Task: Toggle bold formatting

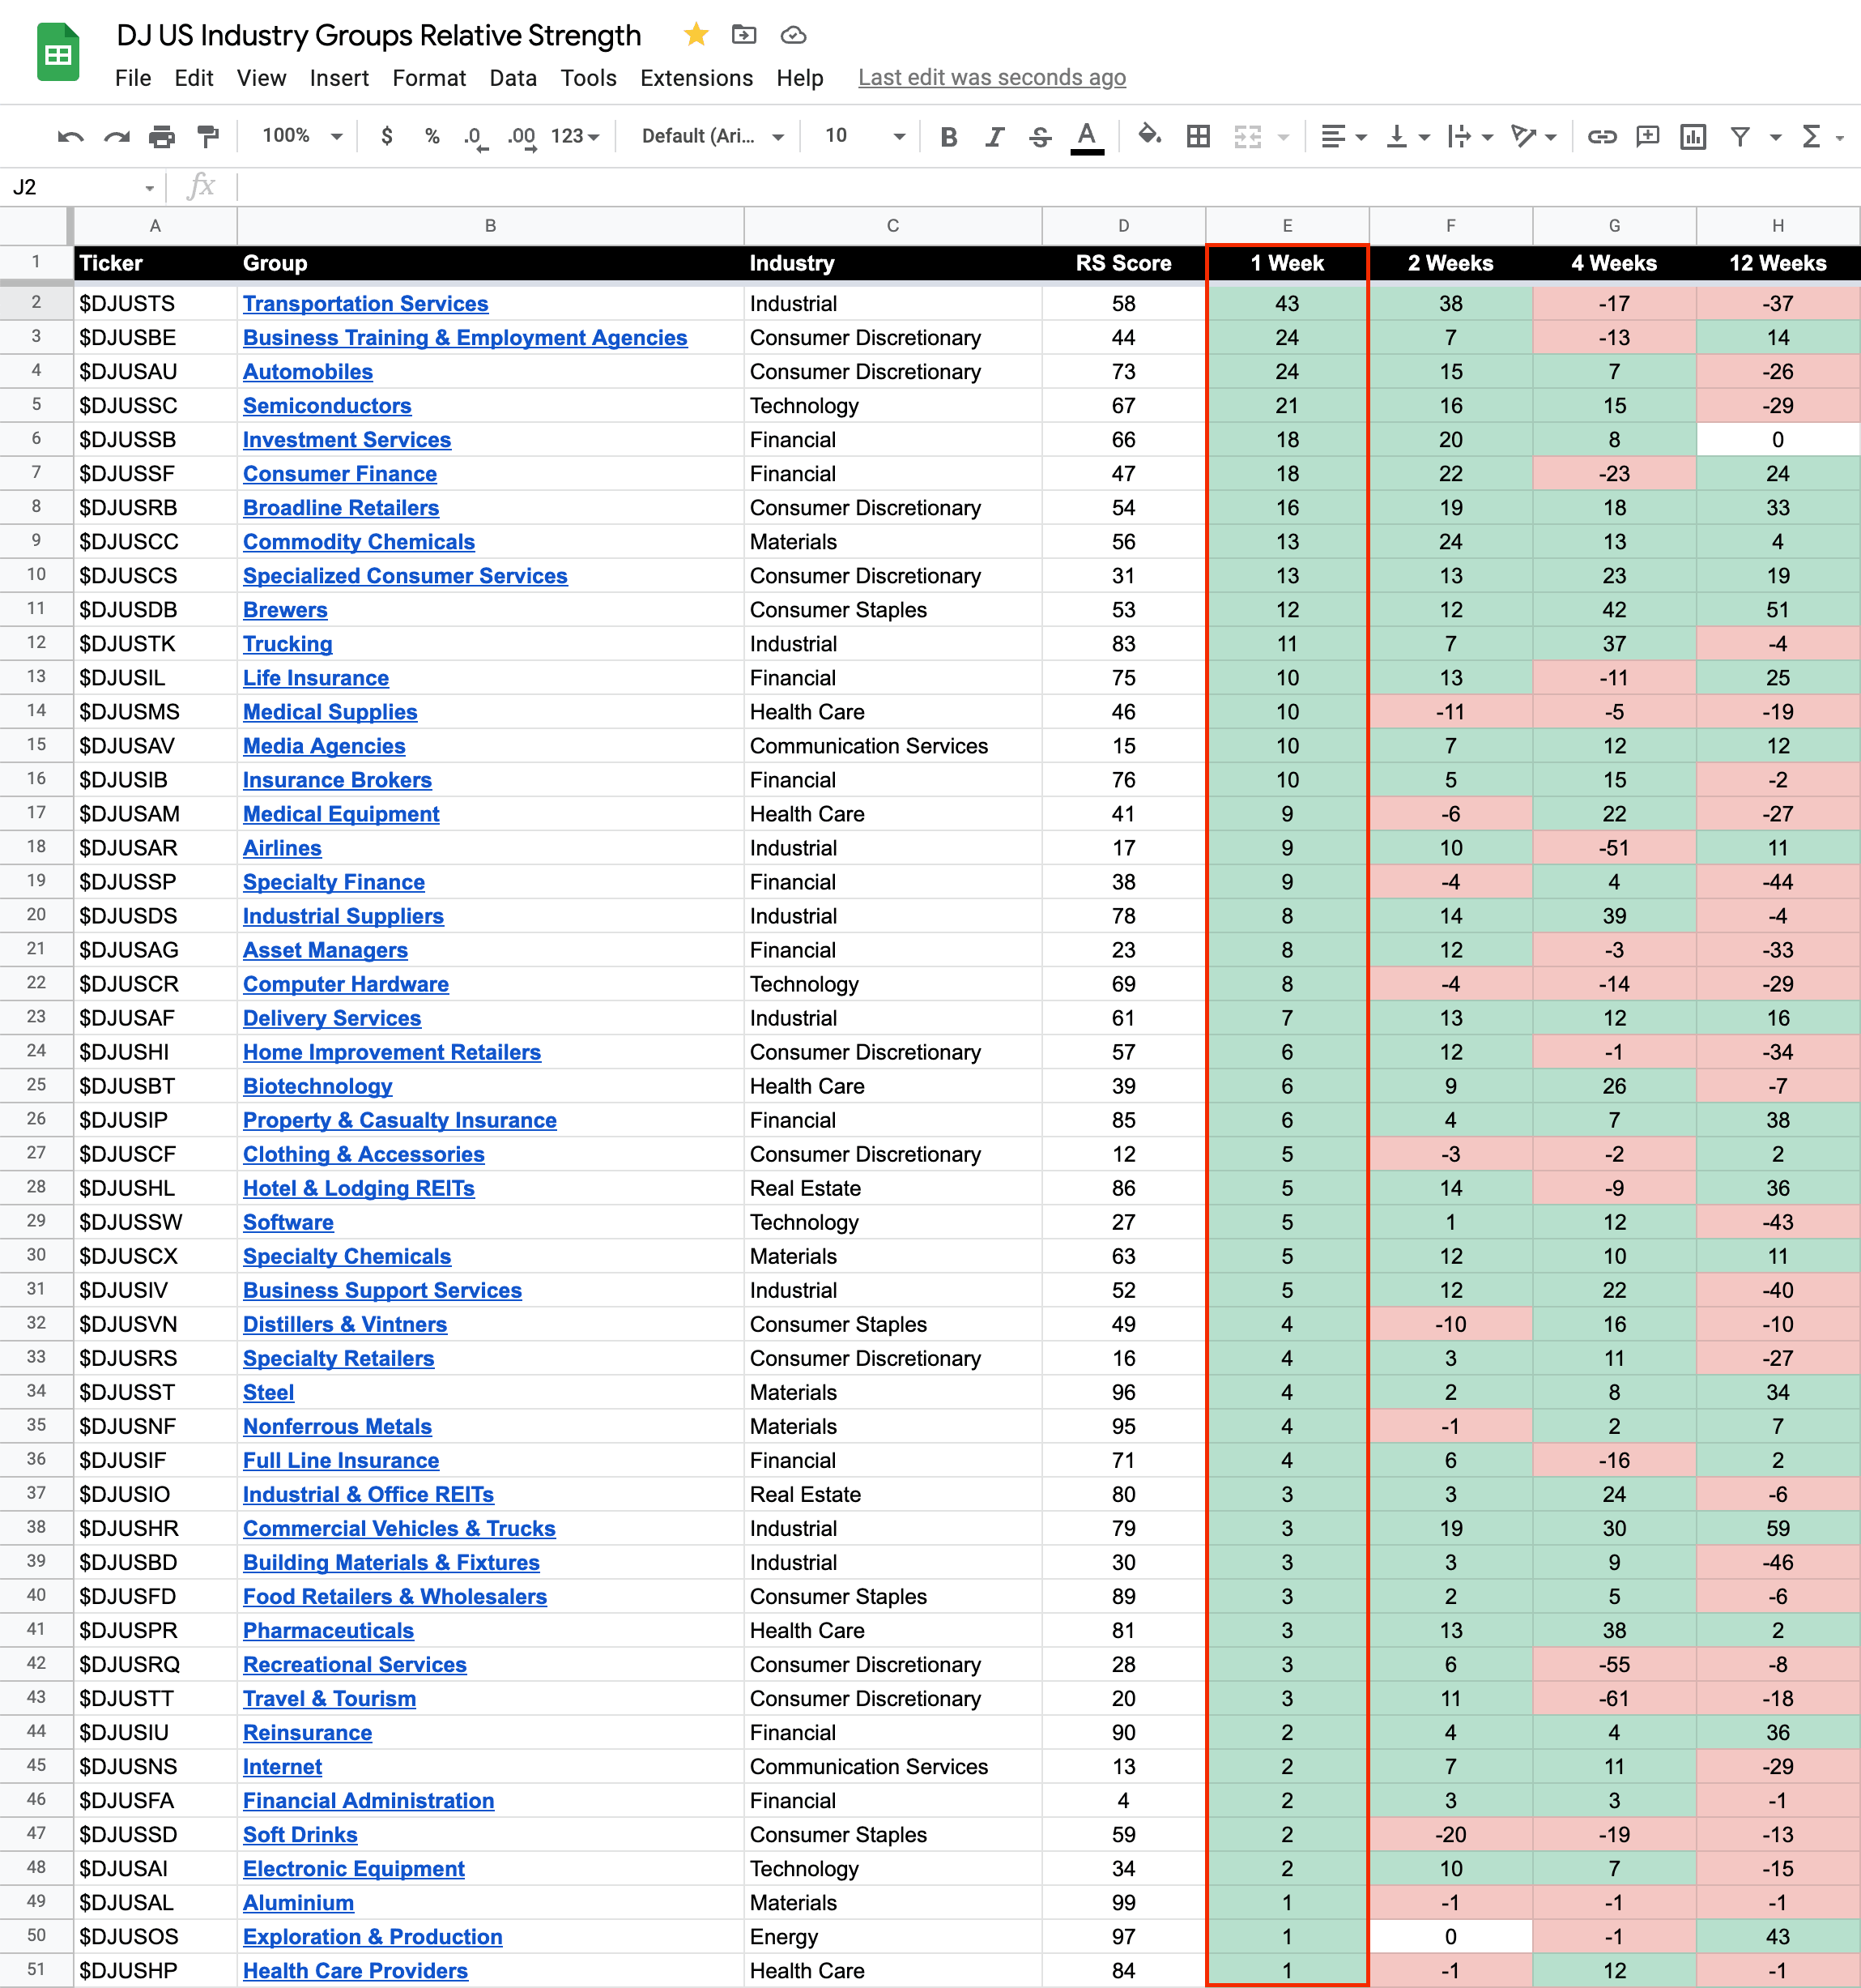Action: (948, 136)
